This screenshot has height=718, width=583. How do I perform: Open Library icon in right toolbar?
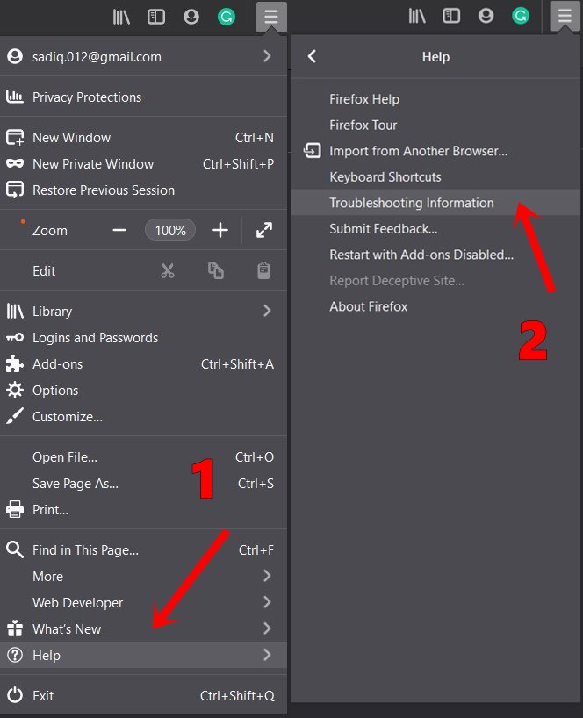417,17
